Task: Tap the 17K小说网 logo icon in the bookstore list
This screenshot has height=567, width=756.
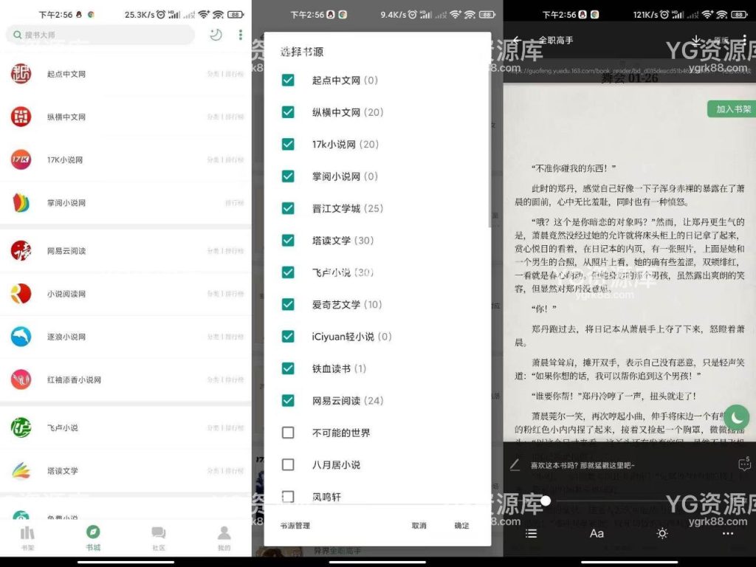Action: [x=21, y=159]
